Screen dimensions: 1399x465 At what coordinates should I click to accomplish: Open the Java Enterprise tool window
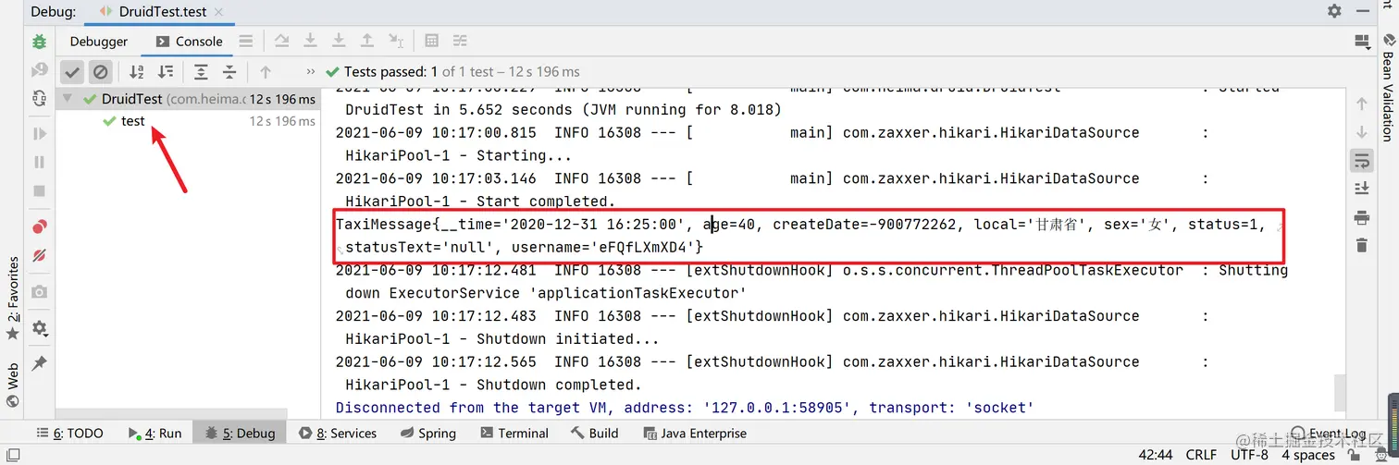(693, 433)
